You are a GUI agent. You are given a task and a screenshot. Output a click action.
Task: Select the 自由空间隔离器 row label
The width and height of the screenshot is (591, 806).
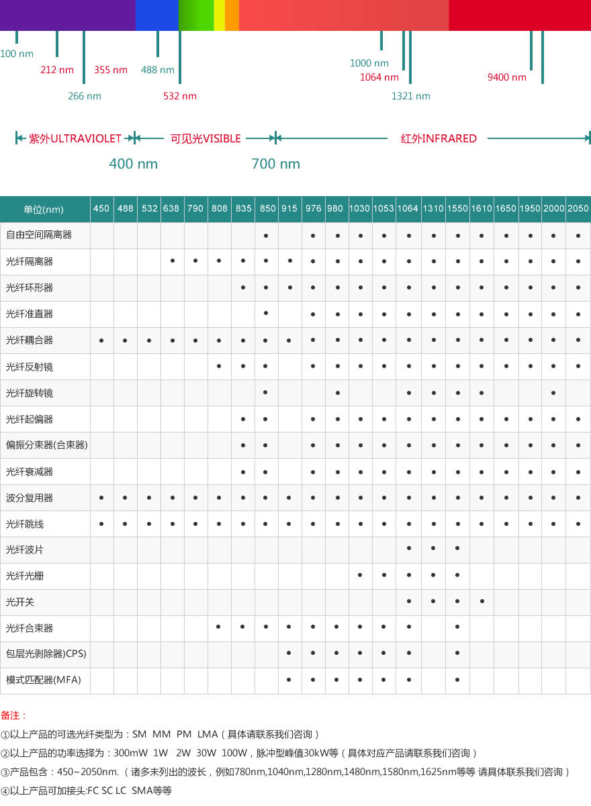(39, 235)
